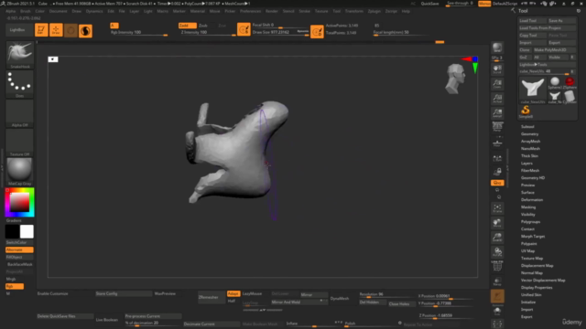Click the QuickSave button

(x=429, y=4)
